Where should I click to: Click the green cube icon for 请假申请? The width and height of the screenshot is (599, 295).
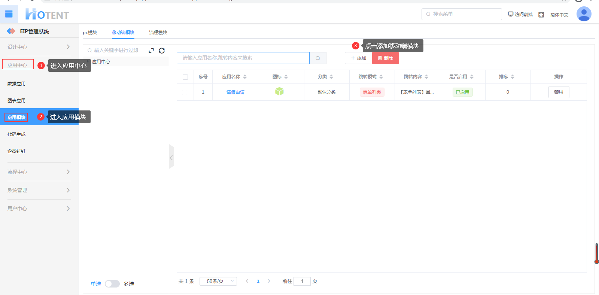point(279,92)
